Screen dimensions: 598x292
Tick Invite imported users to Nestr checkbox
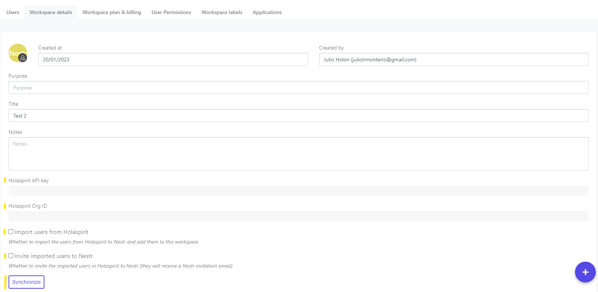click(x=11, y=256)
